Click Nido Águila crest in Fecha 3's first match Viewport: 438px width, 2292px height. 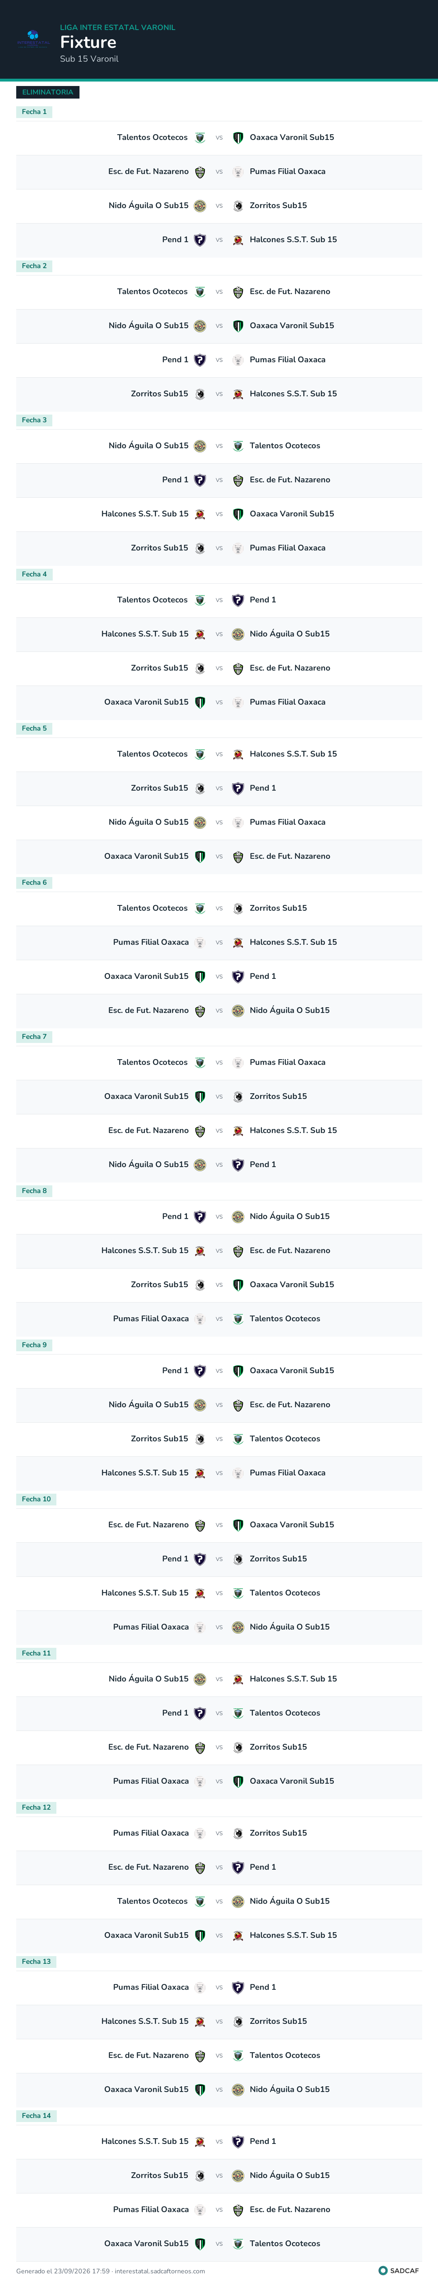[200, 446]
